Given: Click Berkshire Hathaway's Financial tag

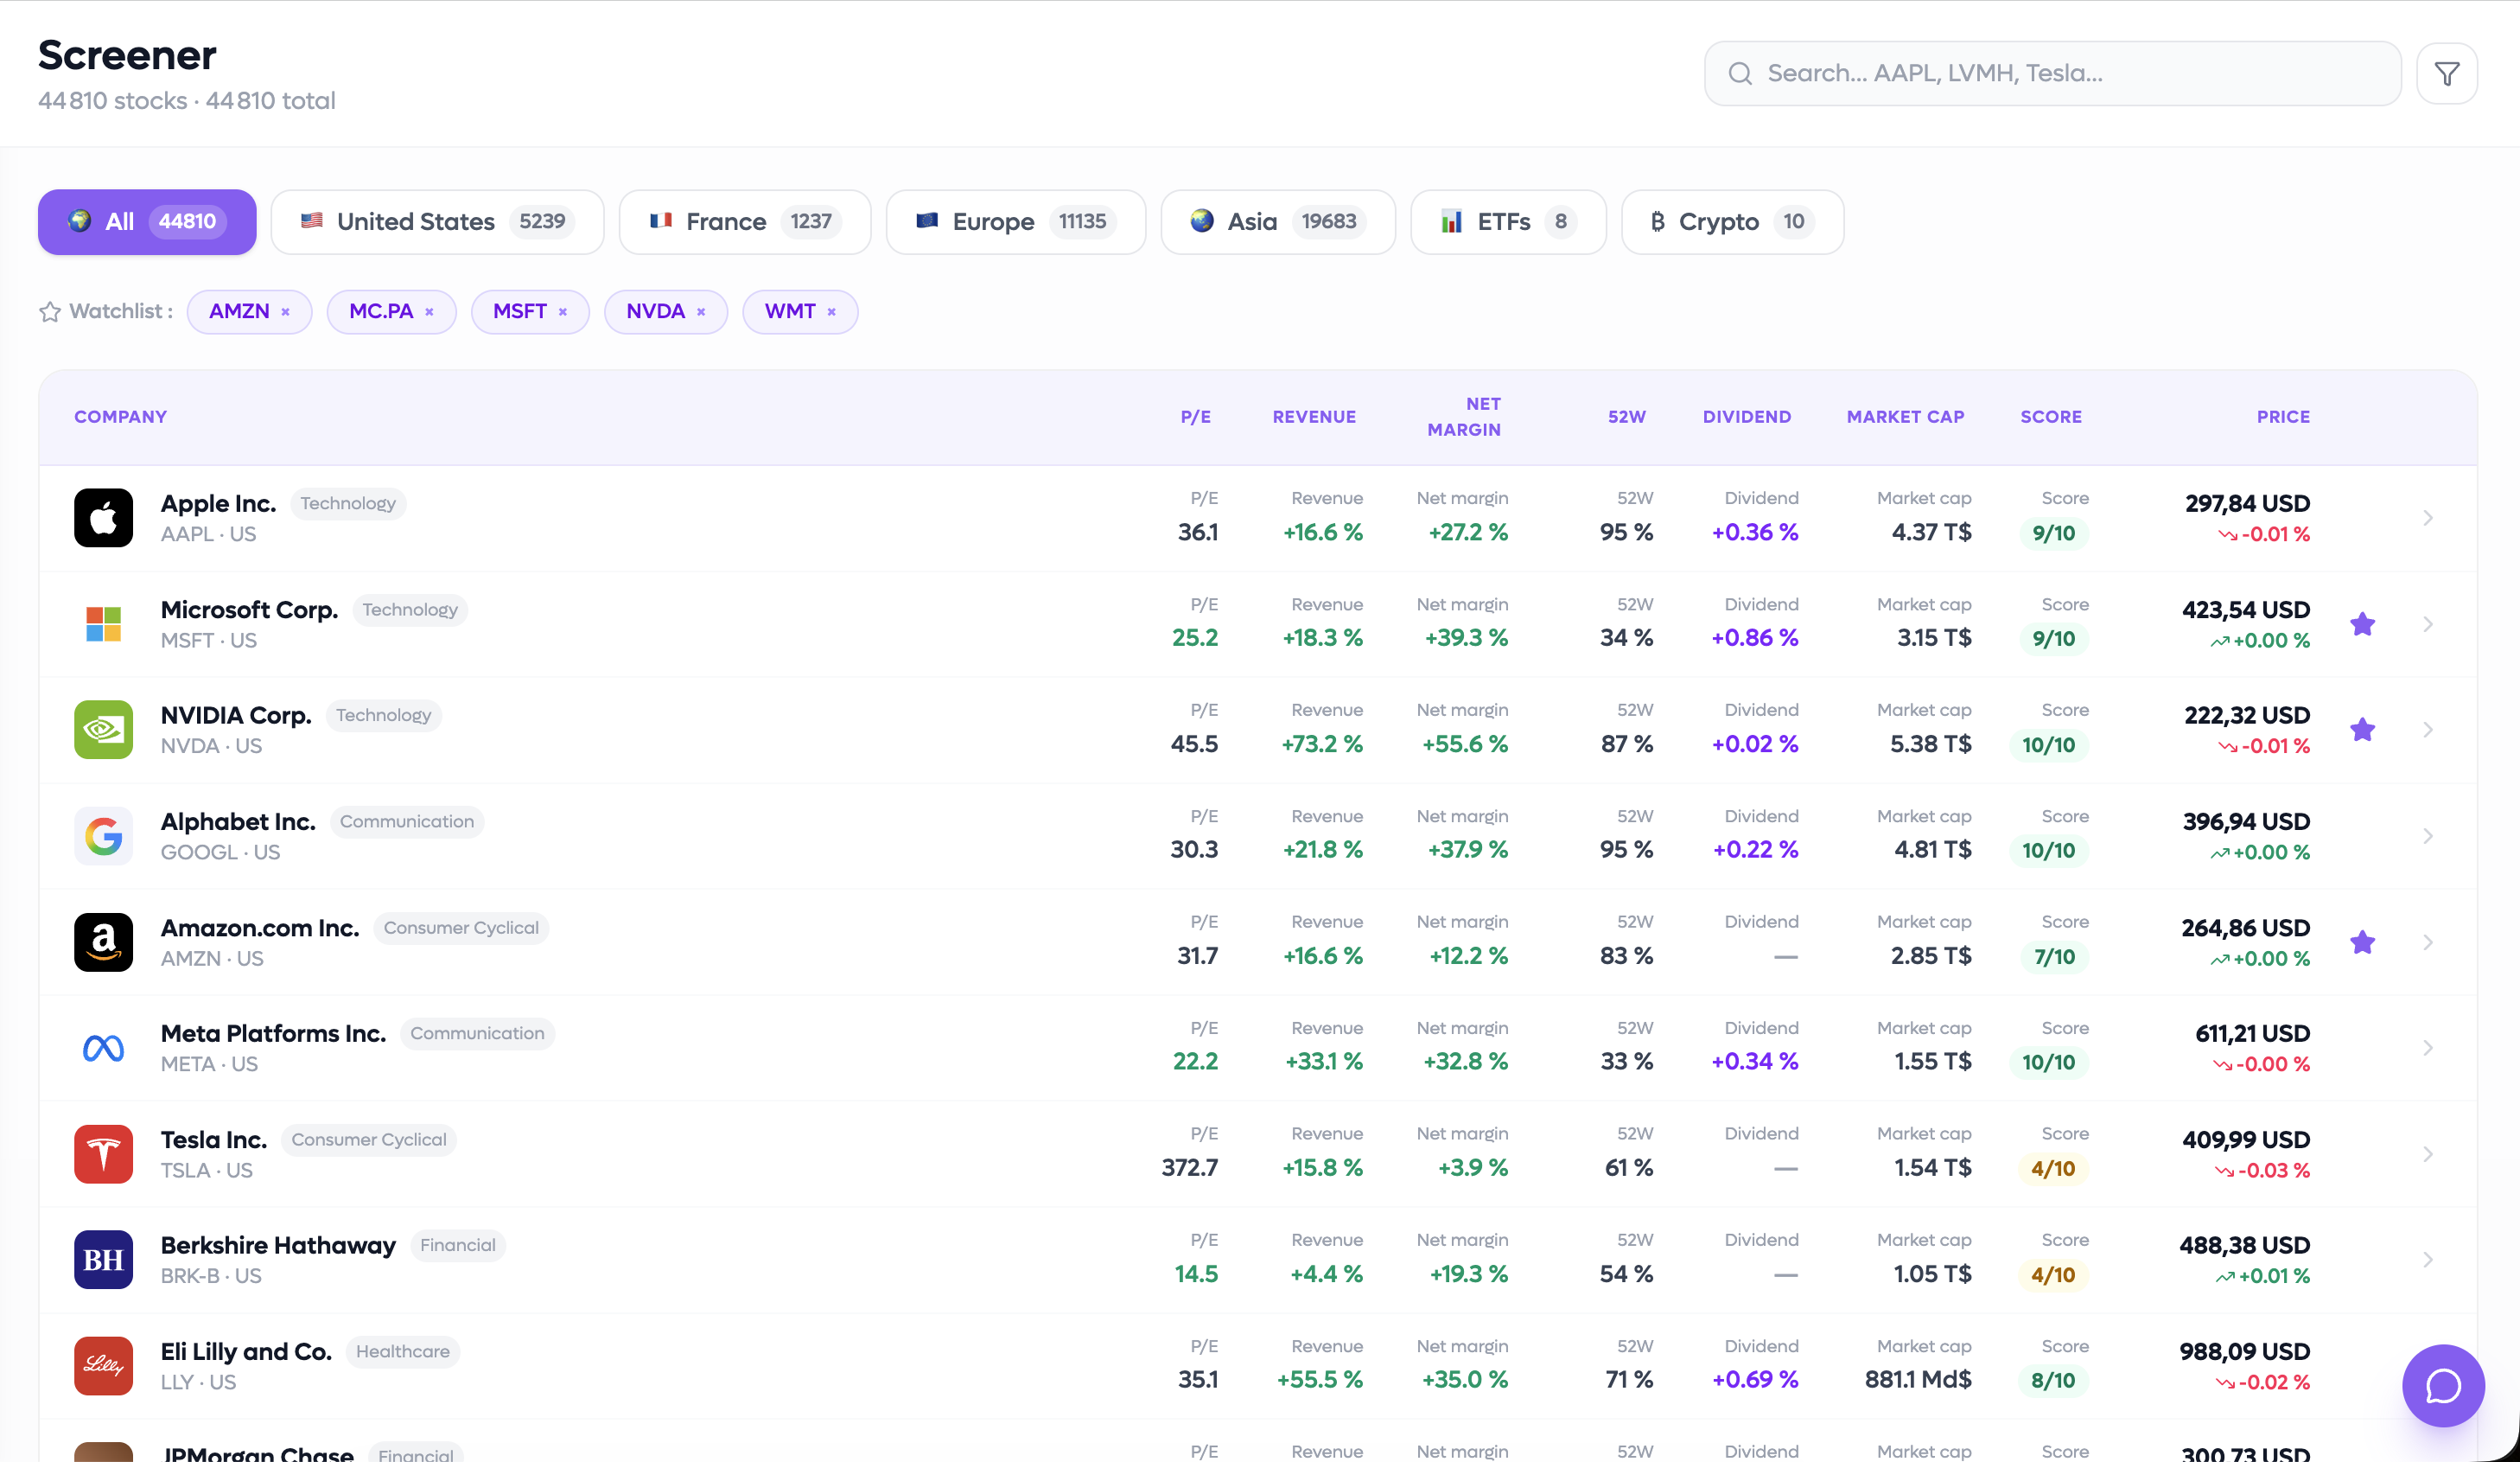Looking at the screenshot, I should pyautogui.click(x=458, y=1245).
